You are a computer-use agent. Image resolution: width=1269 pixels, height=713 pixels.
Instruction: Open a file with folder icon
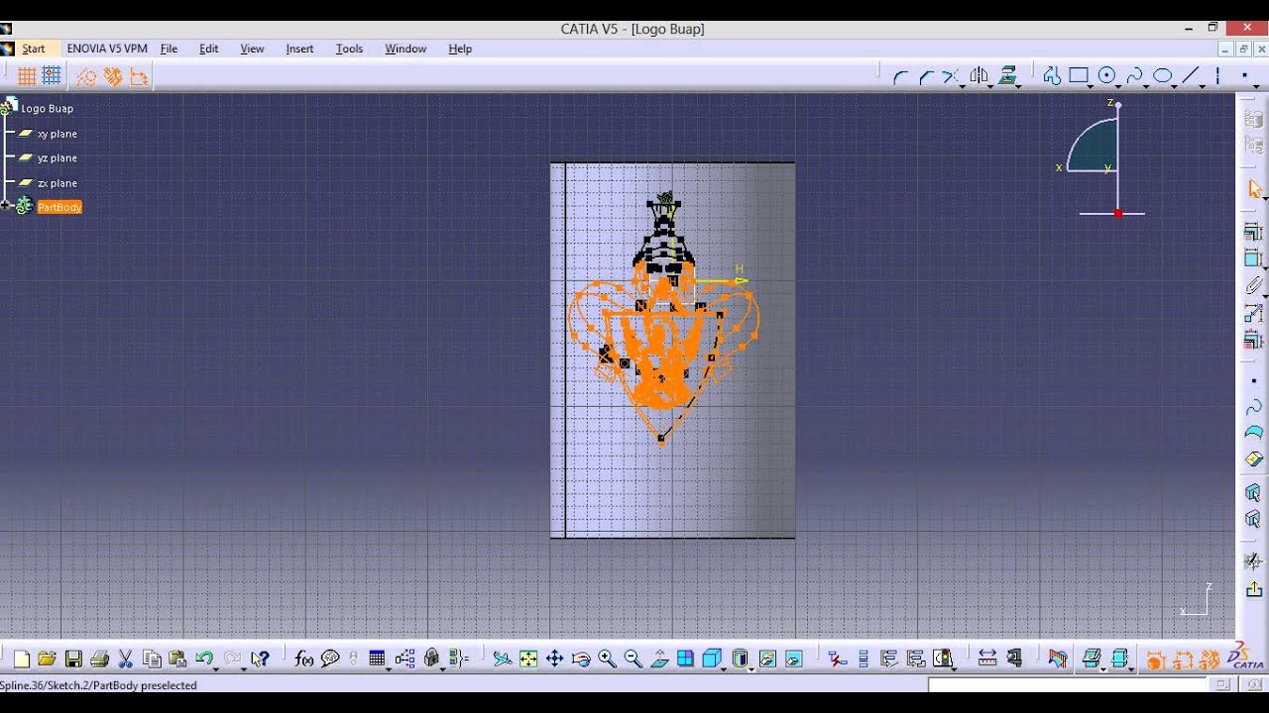click(x=47, y=659)
